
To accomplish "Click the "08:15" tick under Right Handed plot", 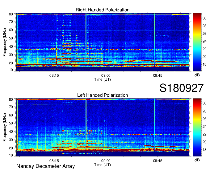I will click(x=54, y=75).
